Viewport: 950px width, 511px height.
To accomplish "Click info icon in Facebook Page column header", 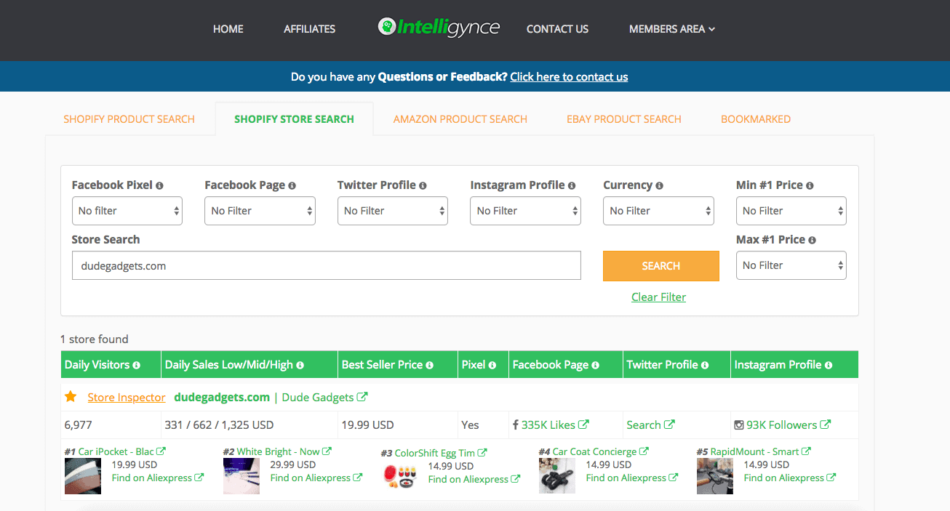I will 596,365.
